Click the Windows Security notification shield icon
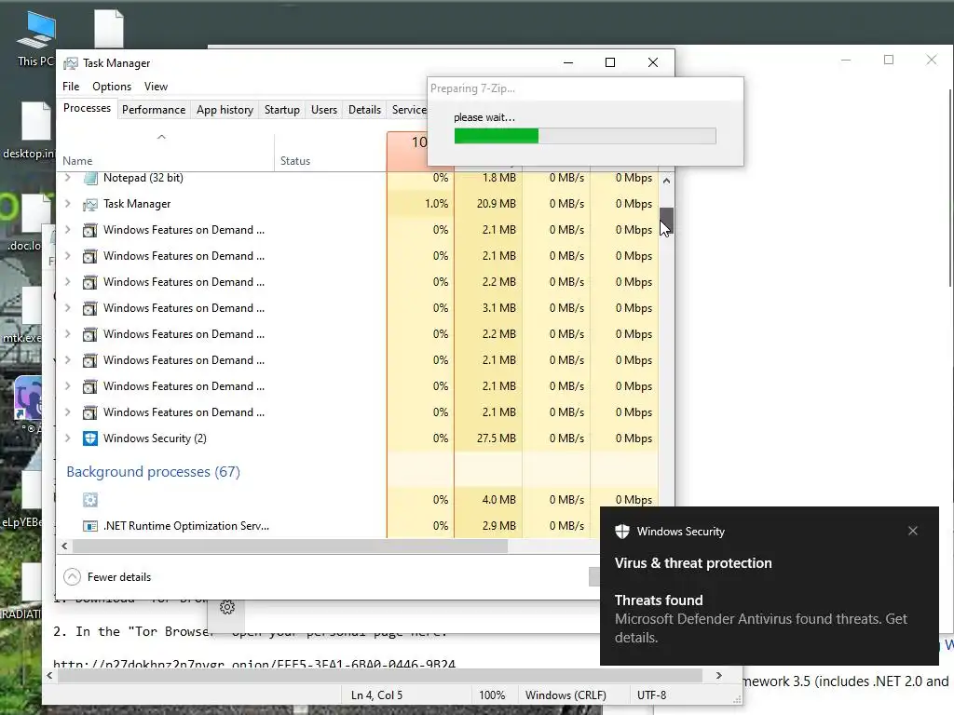 (x=621, y=532)
